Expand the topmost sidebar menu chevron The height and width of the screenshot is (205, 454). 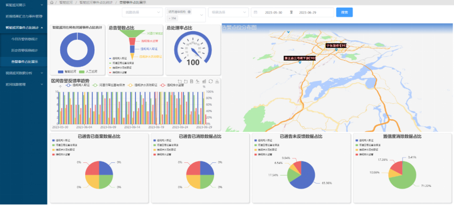(x=42, y=5)
